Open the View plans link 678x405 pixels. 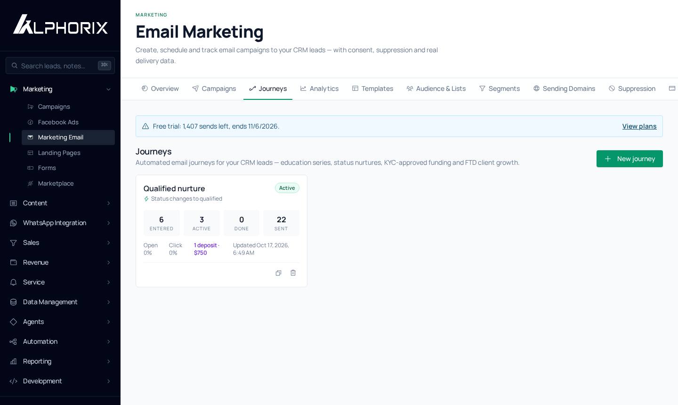[x=639, y=126]
